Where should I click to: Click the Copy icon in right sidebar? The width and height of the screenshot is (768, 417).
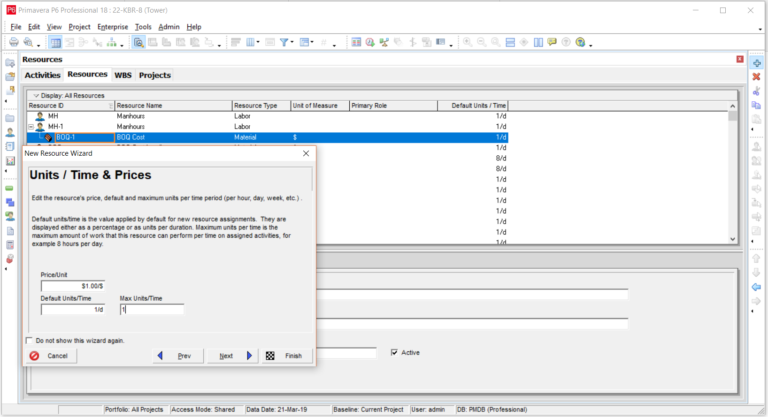[x=756, y=105]
